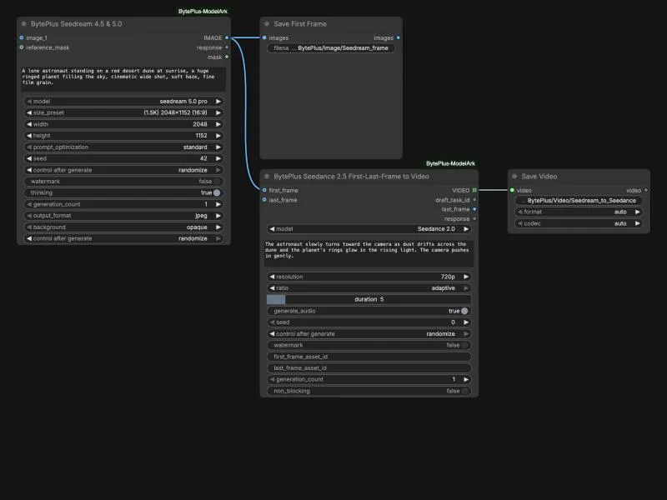The height and width of the screenshot is (500, 667).
Task: Edit the Save Video filename prefix field
Action: coord(579,200)
